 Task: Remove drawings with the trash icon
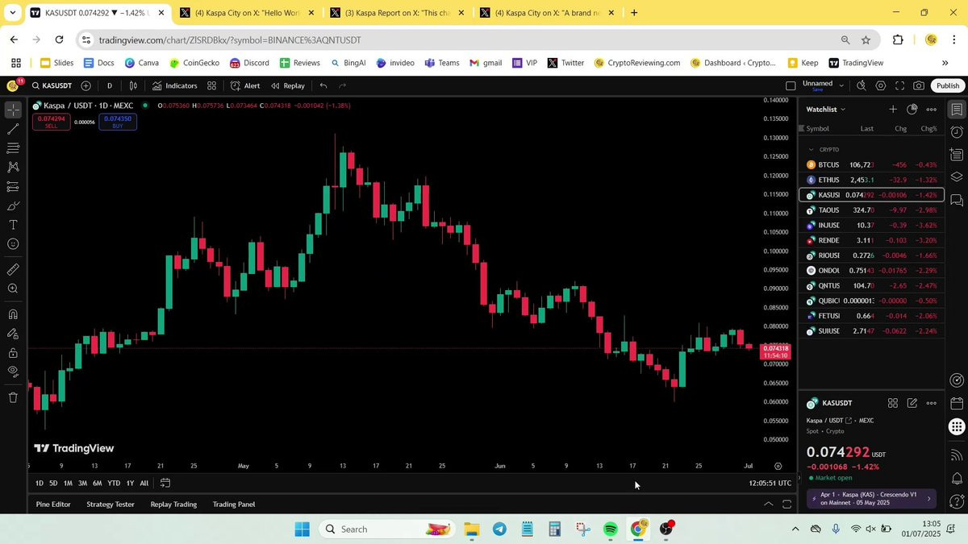coord(13,397)
